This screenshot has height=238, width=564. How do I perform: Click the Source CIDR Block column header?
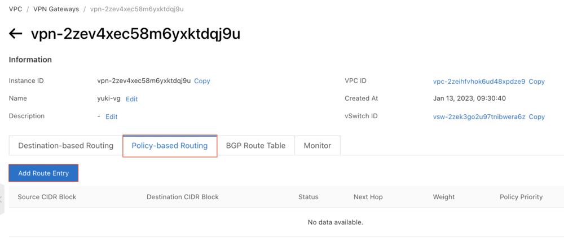point(47,197)
